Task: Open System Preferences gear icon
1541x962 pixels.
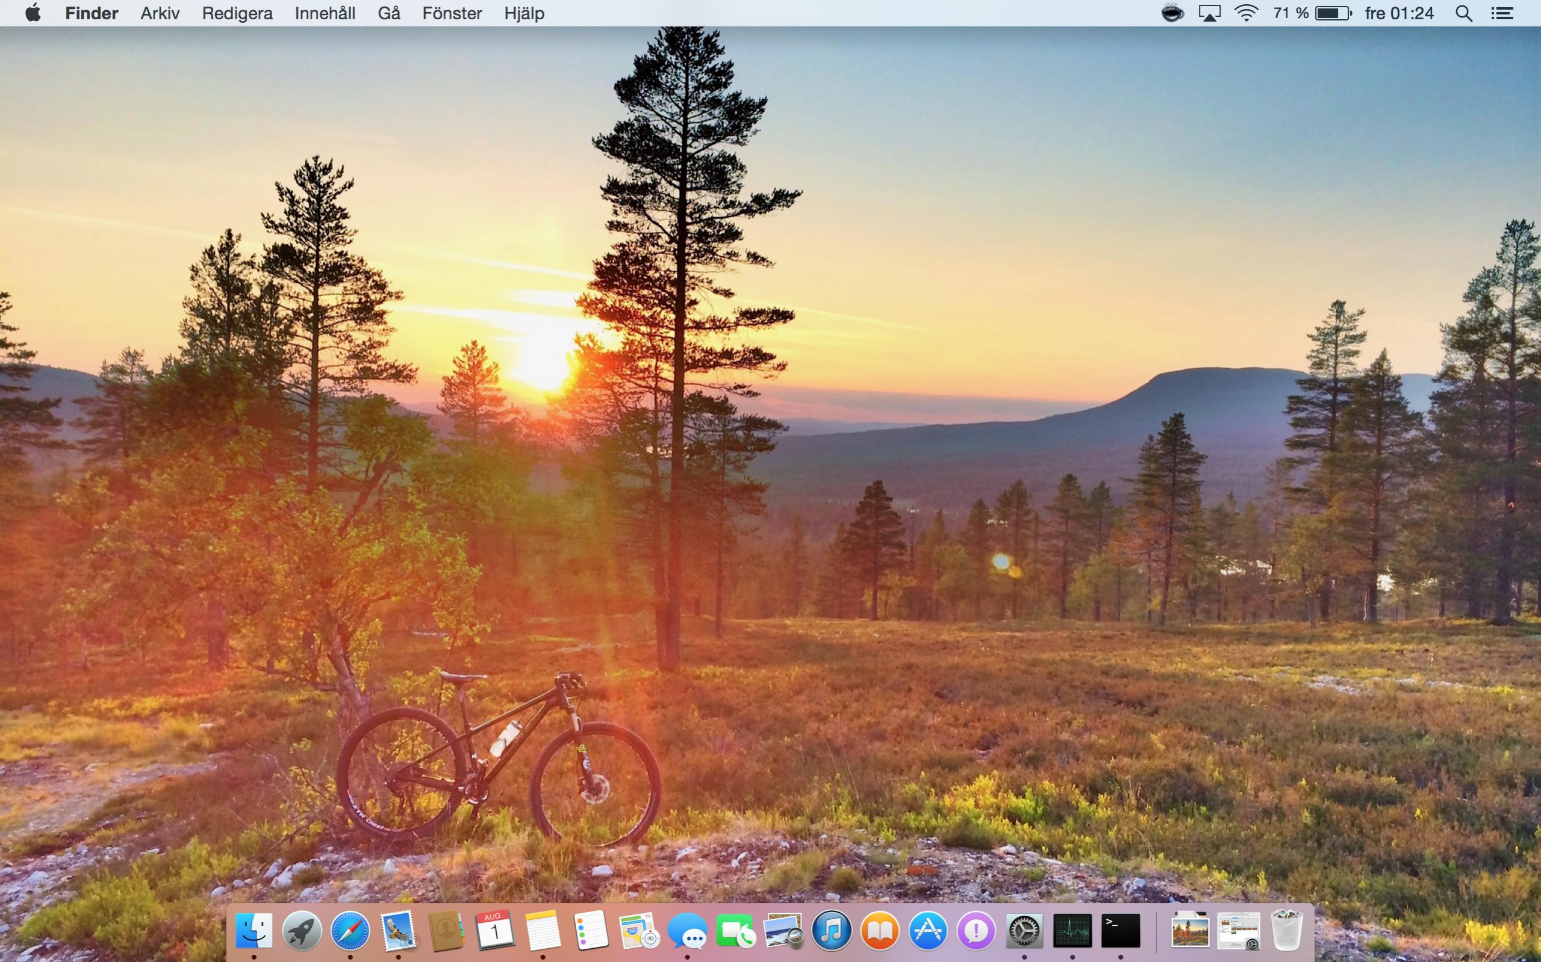Action: point(1024,931)
